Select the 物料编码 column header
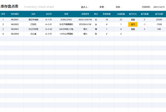Viewport: 166px width, 112px height. (x=15, y=14)
